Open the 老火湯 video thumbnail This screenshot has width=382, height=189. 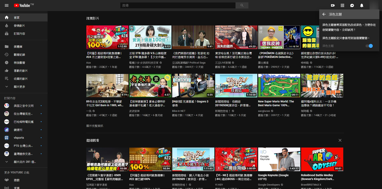click(x=150, y=85)
